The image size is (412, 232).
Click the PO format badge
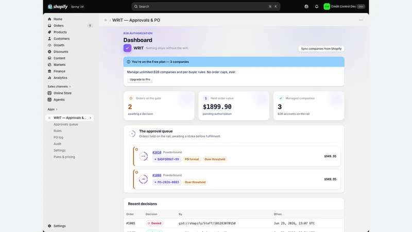pyautogui.click(x=192, y=159)
